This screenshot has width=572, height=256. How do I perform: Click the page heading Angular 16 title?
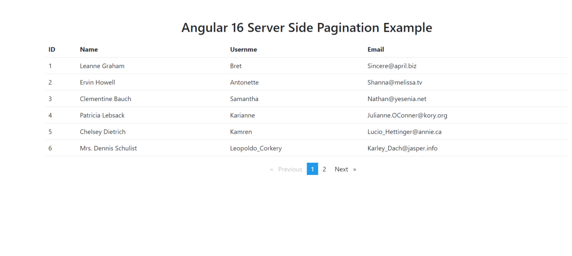tap(307, 27)
